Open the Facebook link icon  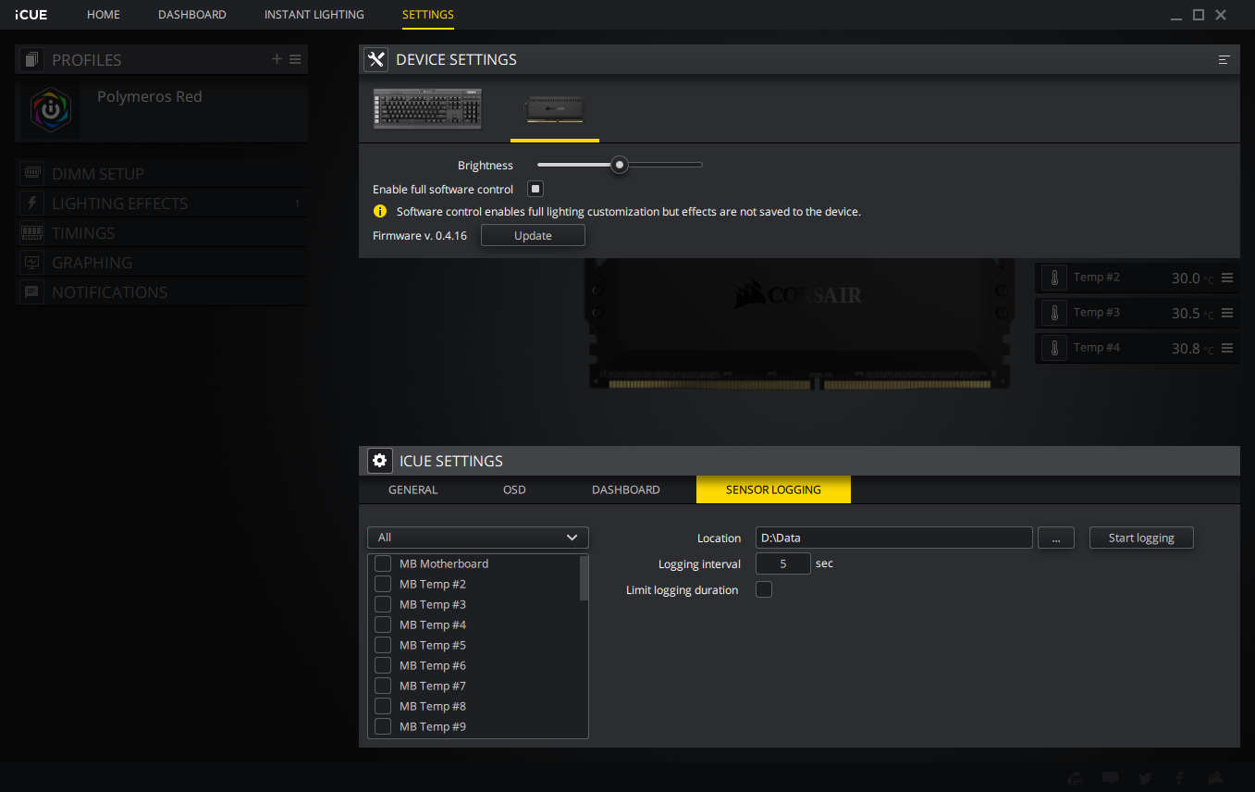[x=1180, y=778]
